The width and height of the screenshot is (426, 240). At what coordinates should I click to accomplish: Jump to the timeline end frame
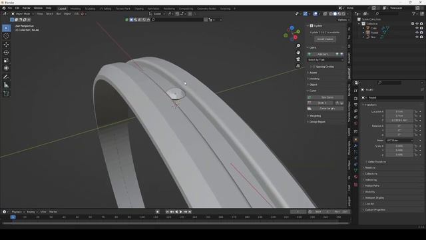pyautogui.click(x=190, y=212)
